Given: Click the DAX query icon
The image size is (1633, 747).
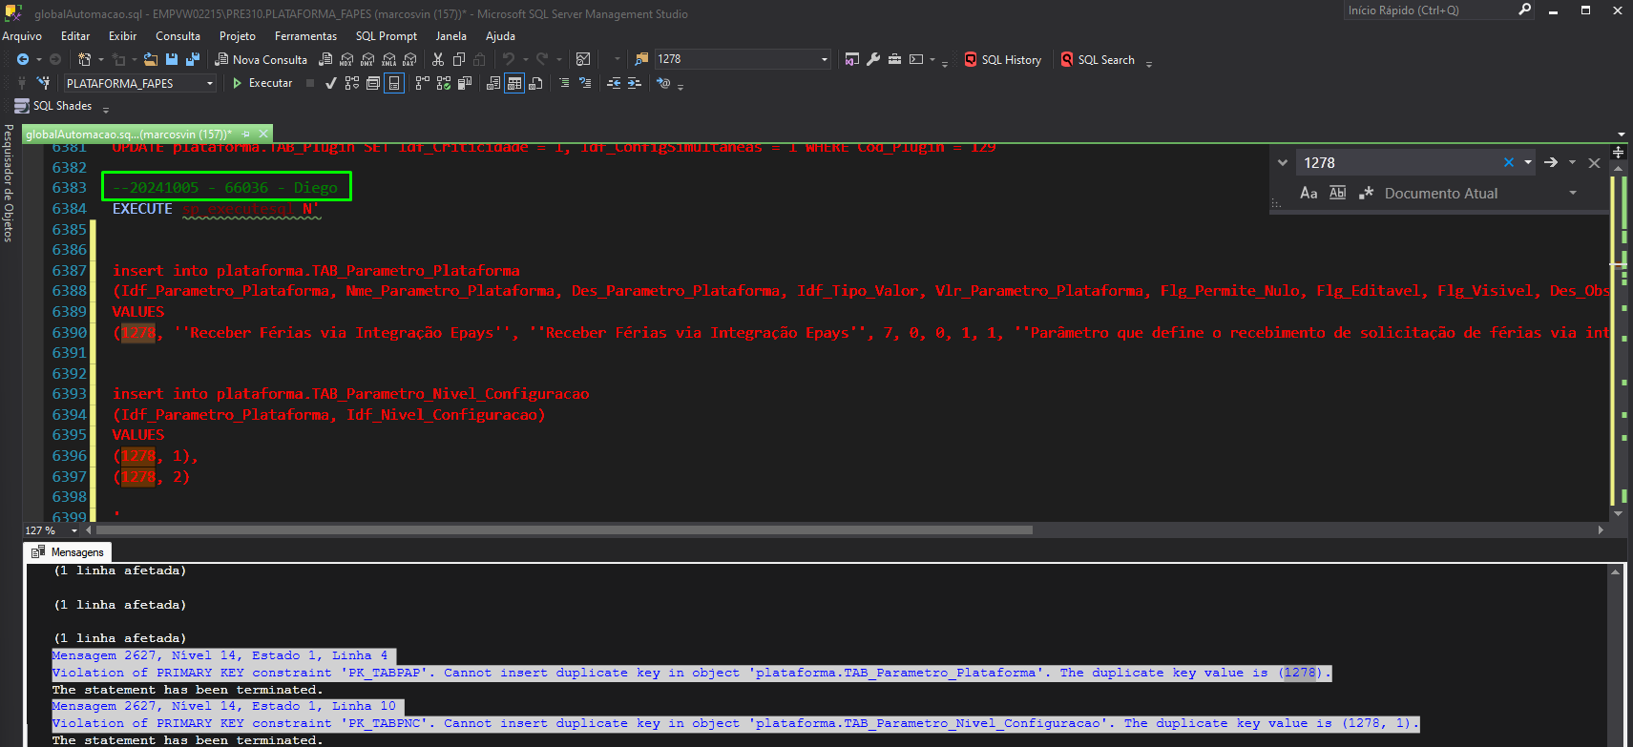Looking at the screenshot, I should click(409, 59).
